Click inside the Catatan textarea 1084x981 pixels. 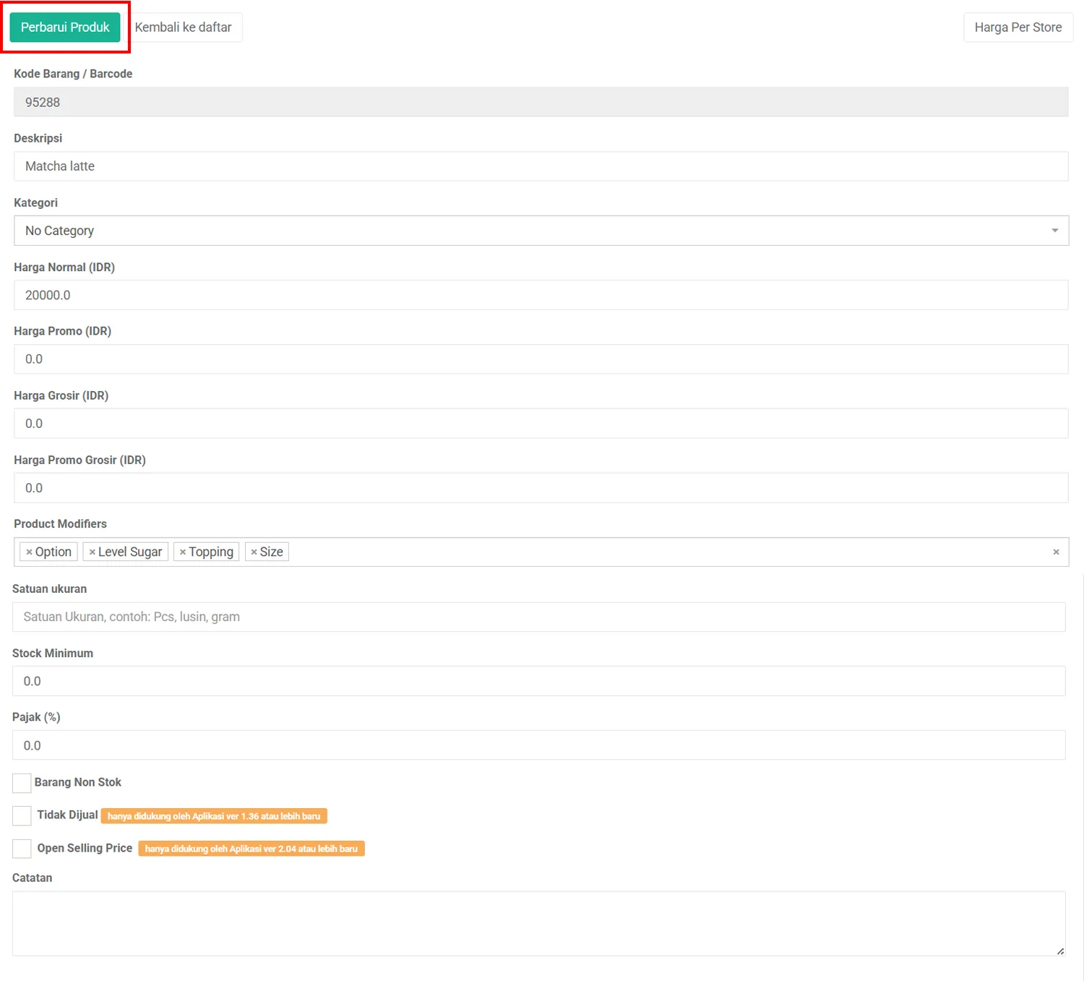538,923
